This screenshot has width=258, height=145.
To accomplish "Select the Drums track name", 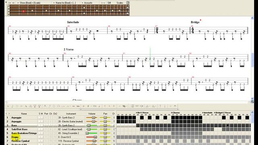I will (15, 137).
